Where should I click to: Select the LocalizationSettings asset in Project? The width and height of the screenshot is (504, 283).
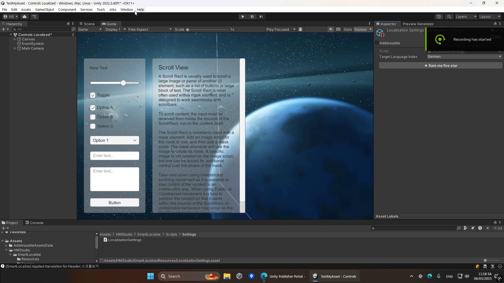(123, 240)
